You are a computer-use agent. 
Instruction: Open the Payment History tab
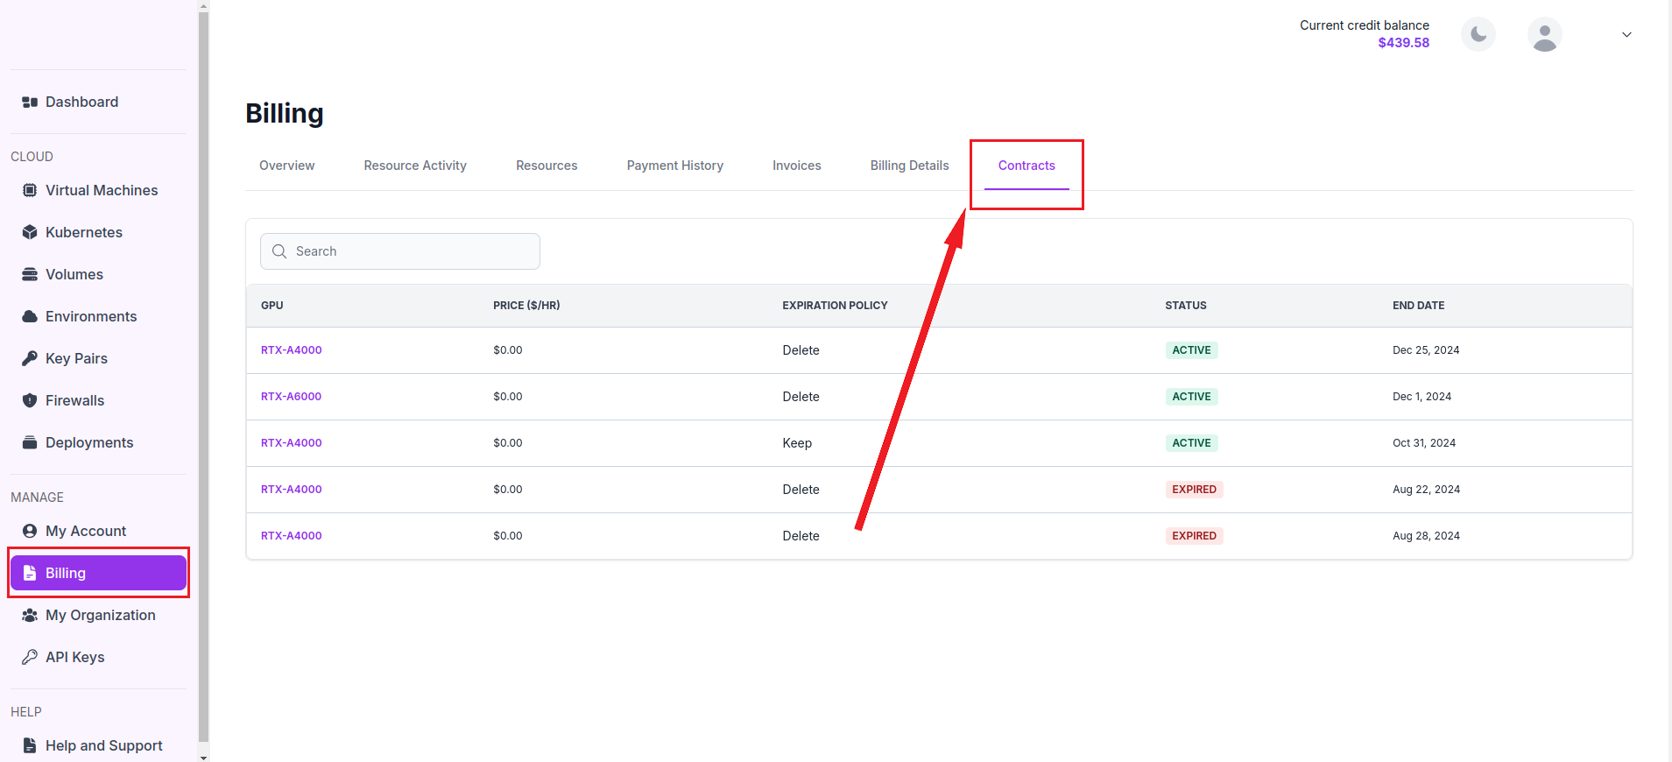pyautogui.click(x=674, y=166)
